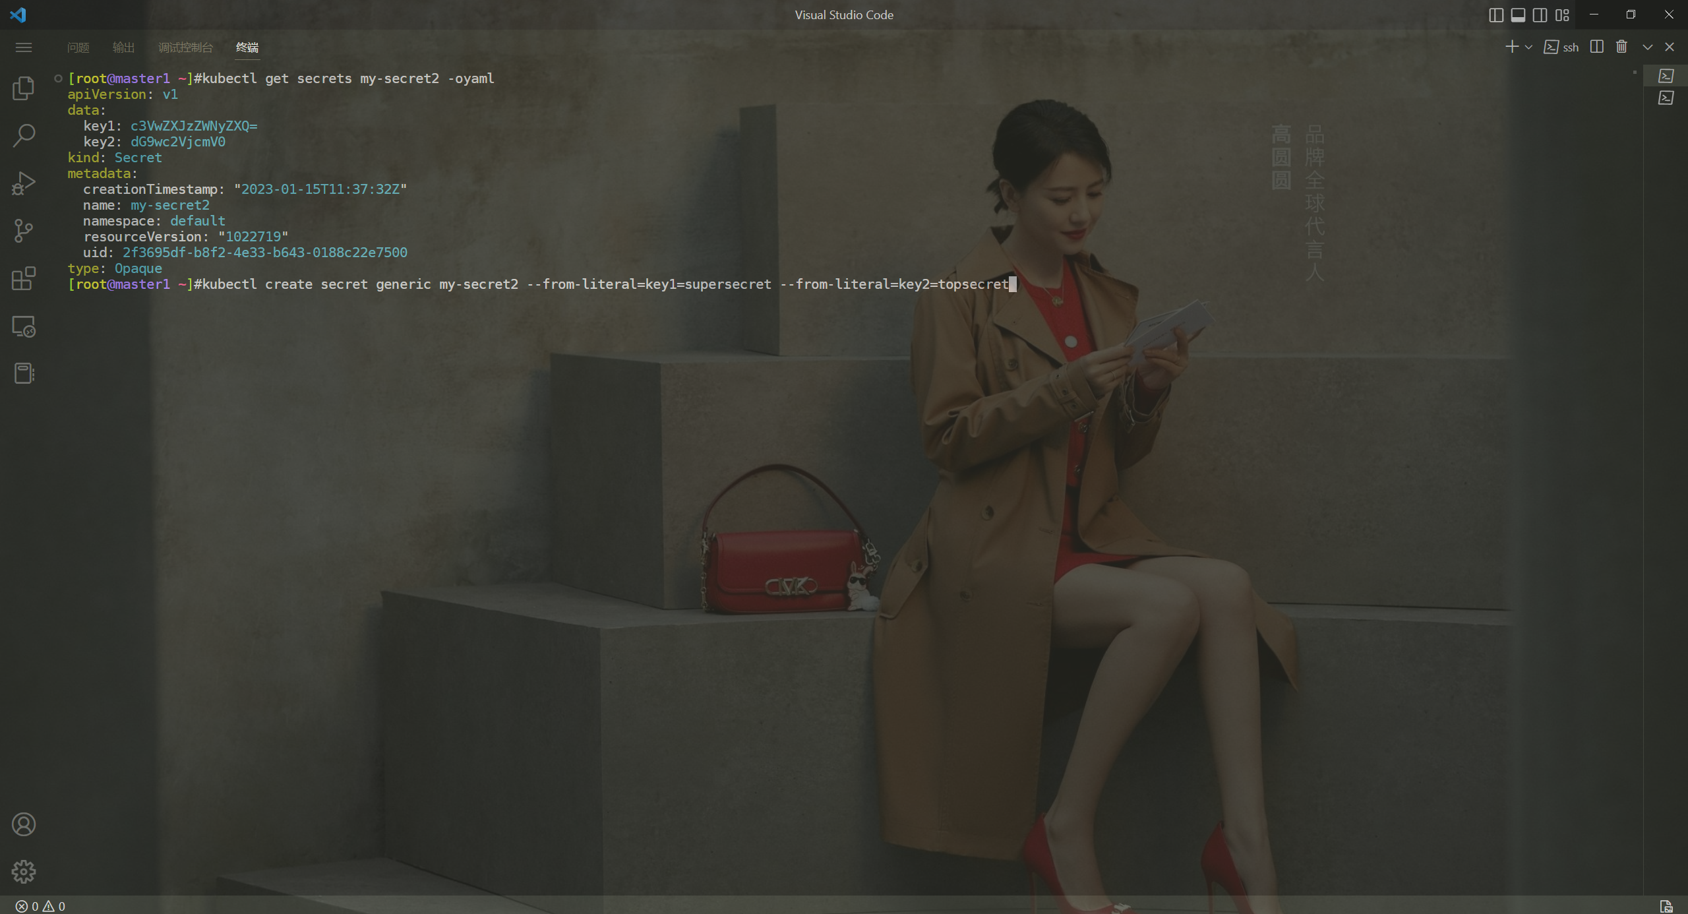The image size is (1688, 914).
Task: Click the kubectl get secrets command
Action: pos(348,78)
